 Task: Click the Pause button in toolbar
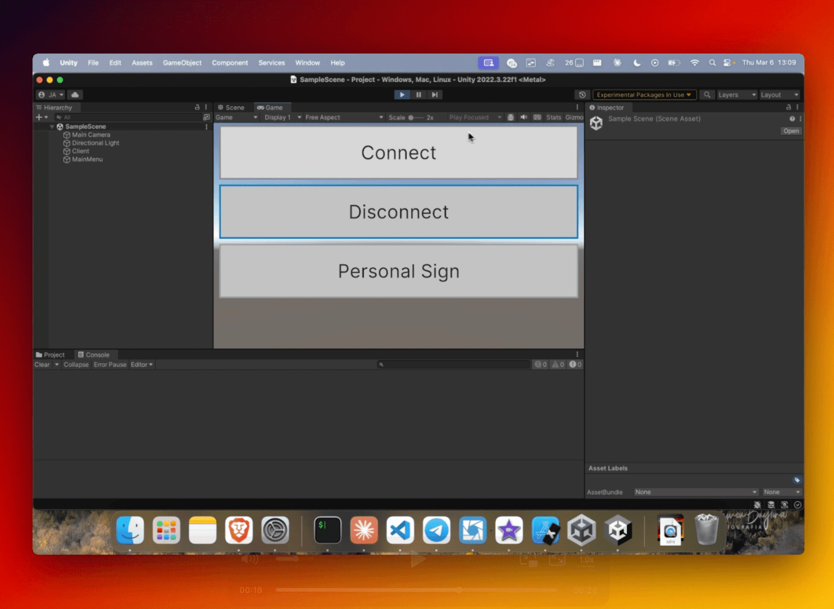click(x=418, y=95)
